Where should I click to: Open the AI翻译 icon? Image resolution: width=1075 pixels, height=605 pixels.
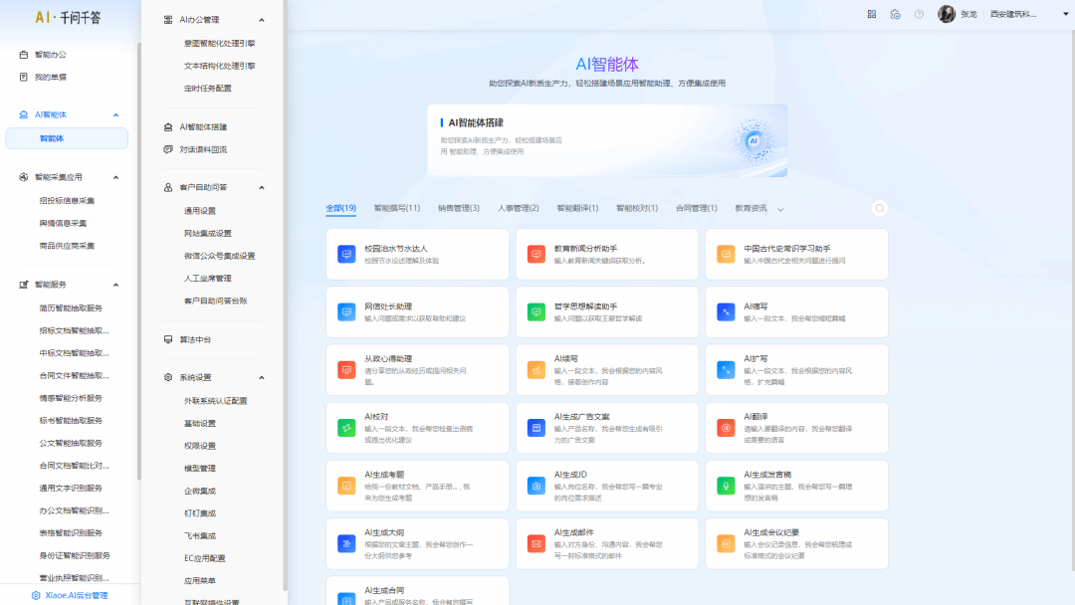pos(726,428)
